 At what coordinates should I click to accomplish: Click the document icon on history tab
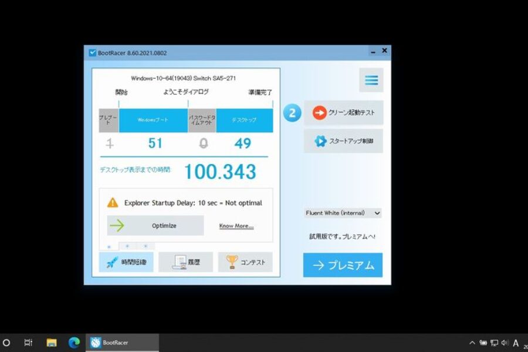[180, 262]
